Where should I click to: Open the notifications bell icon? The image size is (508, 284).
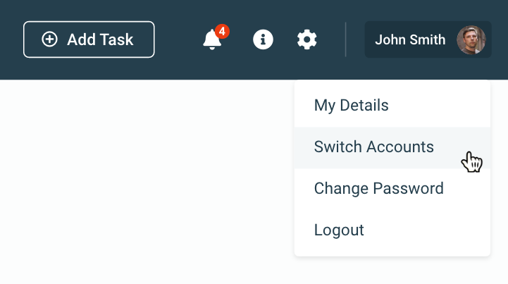212,40
